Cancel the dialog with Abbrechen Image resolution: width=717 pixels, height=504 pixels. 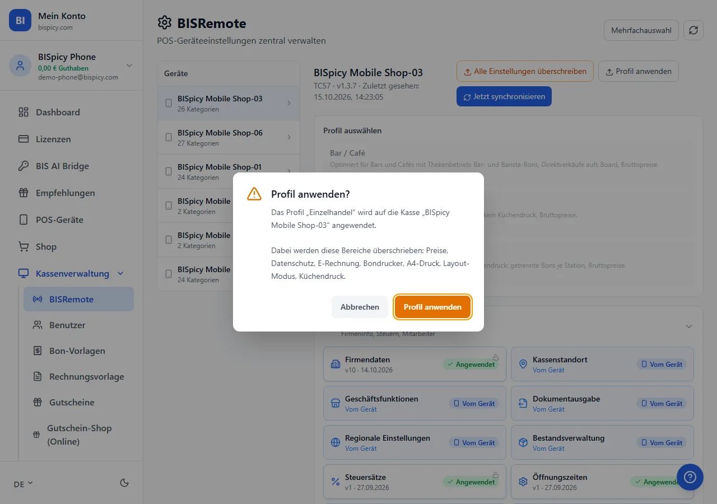(360, 307)
